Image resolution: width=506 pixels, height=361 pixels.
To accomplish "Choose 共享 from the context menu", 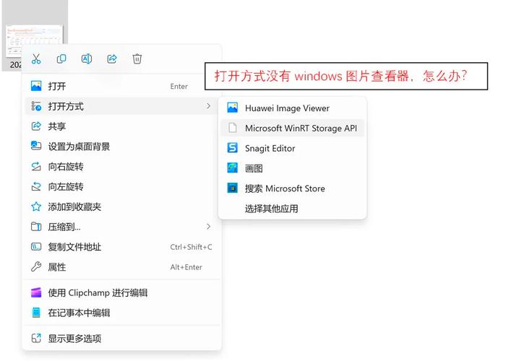I will tap(121, 126).
